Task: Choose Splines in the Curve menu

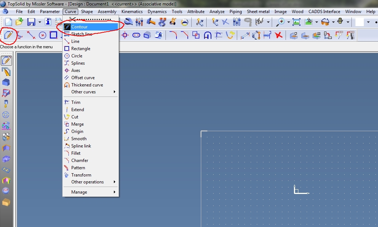Action: [91, 63]
